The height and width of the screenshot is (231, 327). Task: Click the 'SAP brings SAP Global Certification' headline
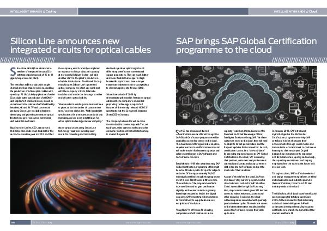(246, 45)
